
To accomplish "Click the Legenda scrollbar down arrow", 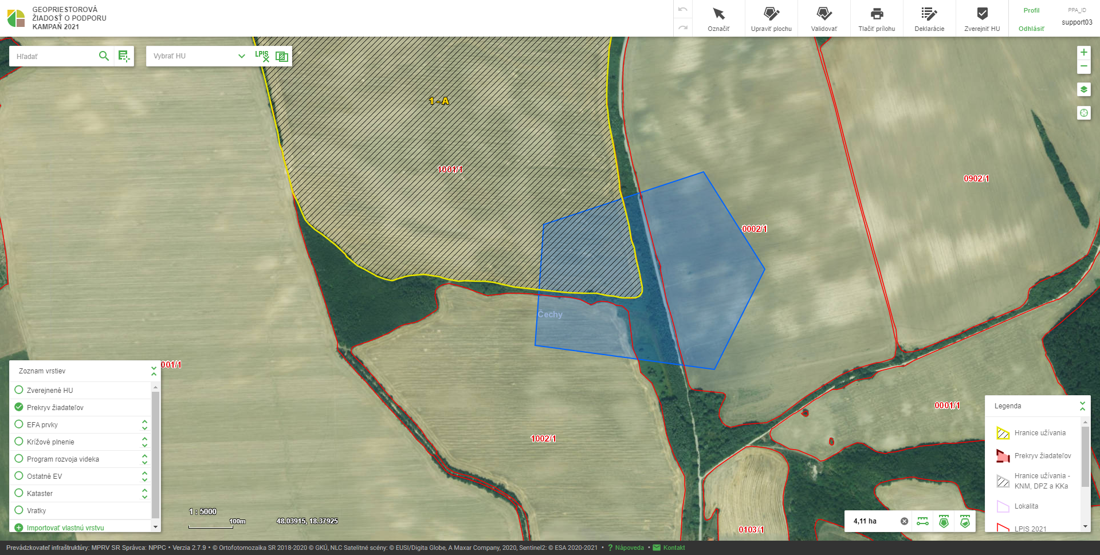I will (1085, 526).
